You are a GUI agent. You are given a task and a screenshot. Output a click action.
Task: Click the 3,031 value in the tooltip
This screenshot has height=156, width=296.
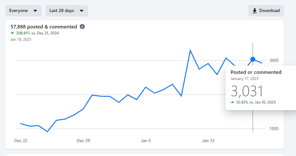pyautogui.click(x=247, y=91)
